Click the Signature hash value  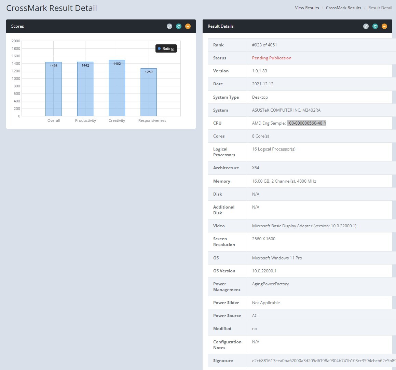[x=324, y=361]
